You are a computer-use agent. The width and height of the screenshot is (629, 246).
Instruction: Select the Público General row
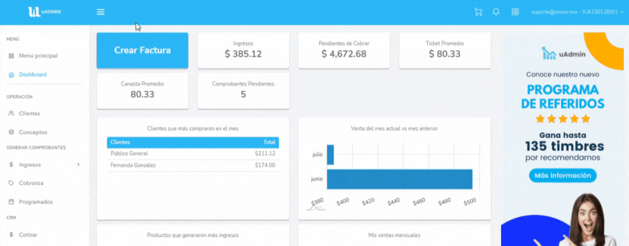point(193,153)
